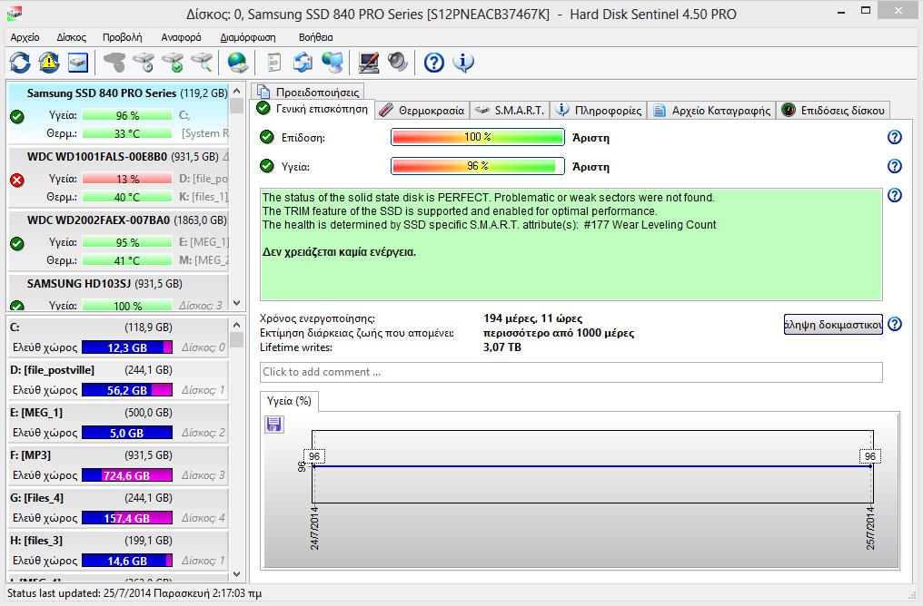Click the speaker sound toolbar icon

[397, 63]
